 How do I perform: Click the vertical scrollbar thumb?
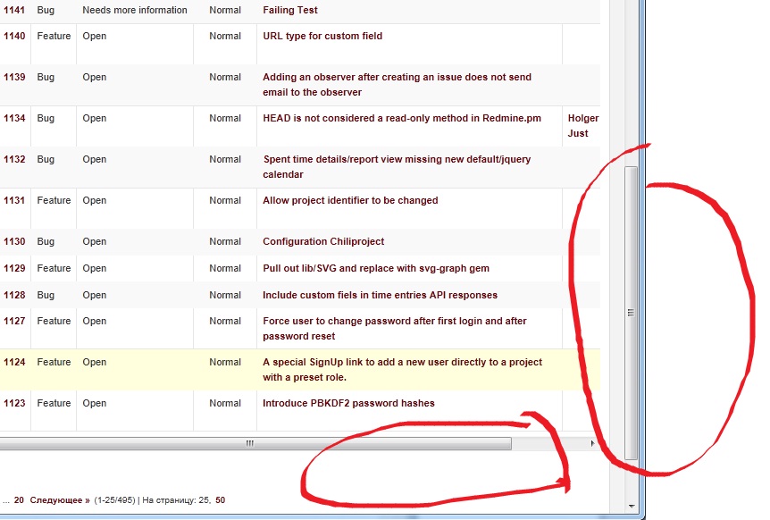(x=631, y=313)
